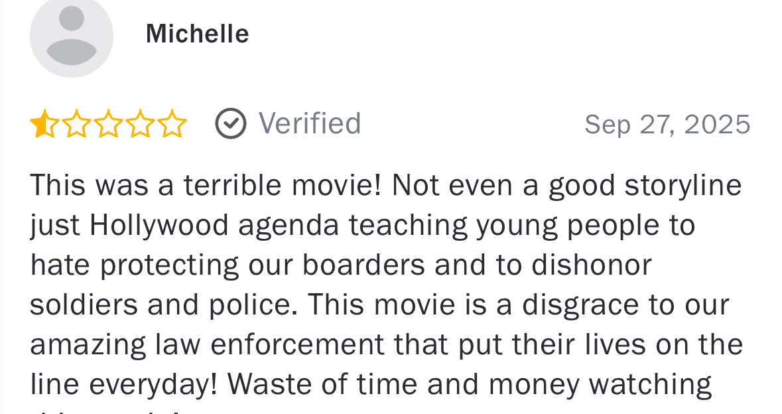Click "This was a terrible movie!" sentence

click(206, 186)
